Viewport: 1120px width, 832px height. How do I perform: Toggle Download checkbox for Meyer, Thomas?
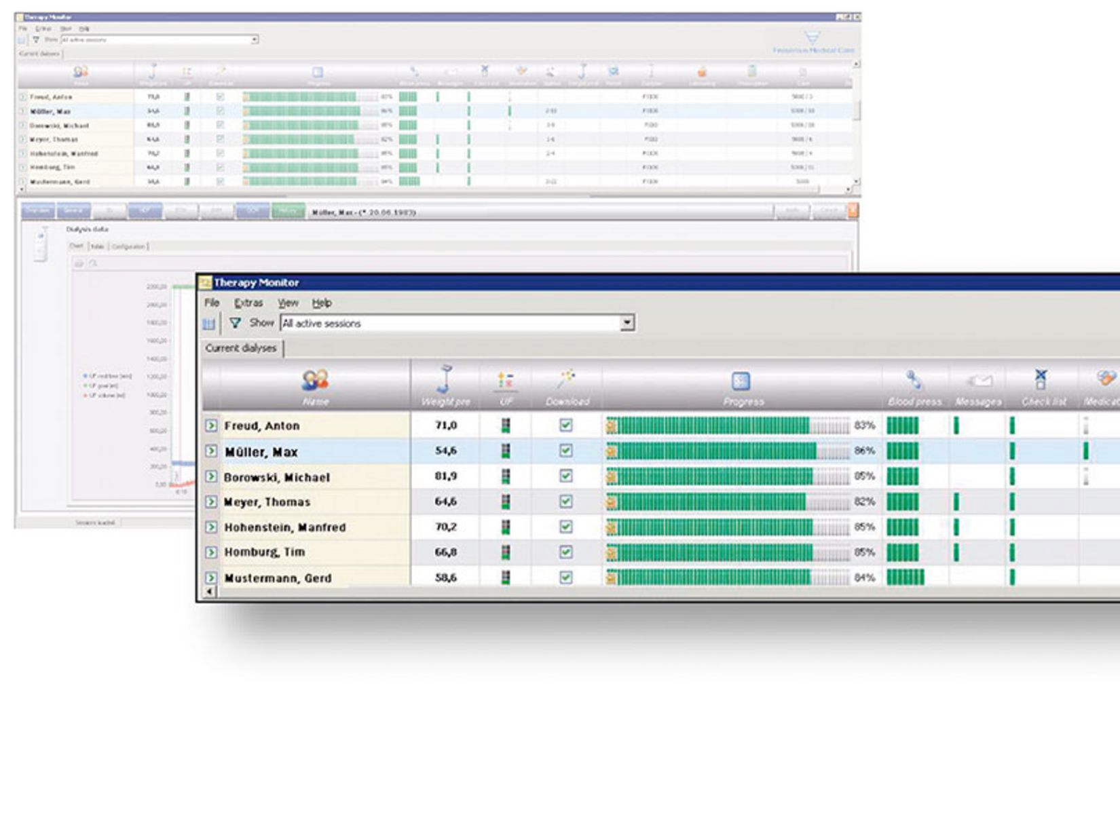click(565, 502)
